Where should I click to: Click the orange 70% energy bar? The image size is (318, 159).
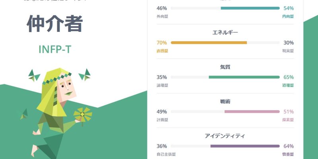[209, 43]
